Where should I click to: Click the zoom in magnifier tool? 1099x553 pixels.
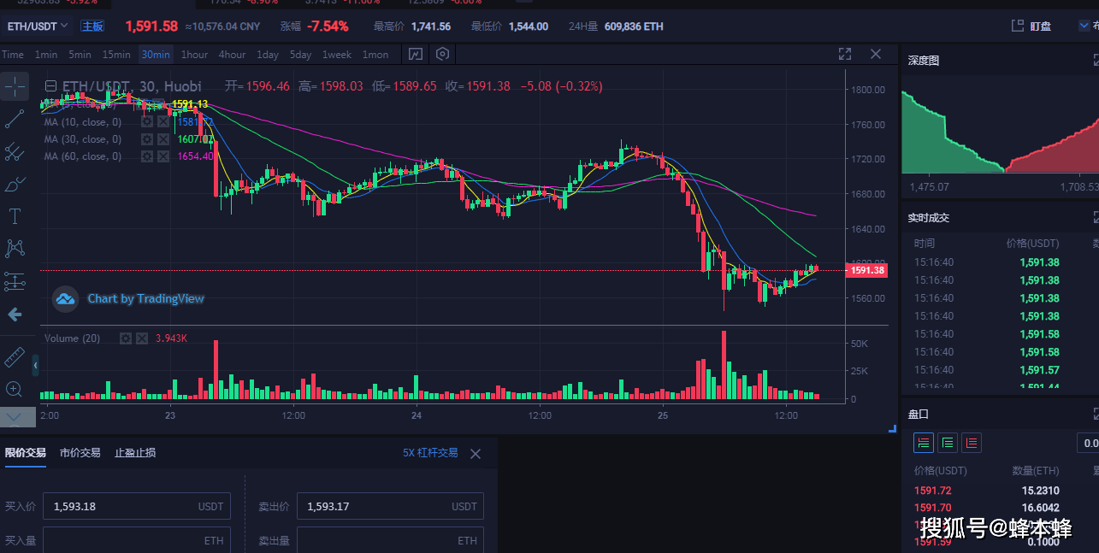pos(15,390)
